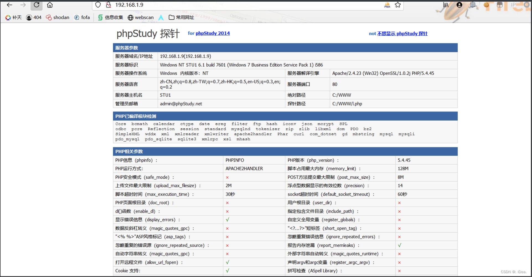Image resolution: width=532 pixels, height=277 pixels.
Task: Click the APACHE2HANDLER run mode value
Action: tap(244, 169)
